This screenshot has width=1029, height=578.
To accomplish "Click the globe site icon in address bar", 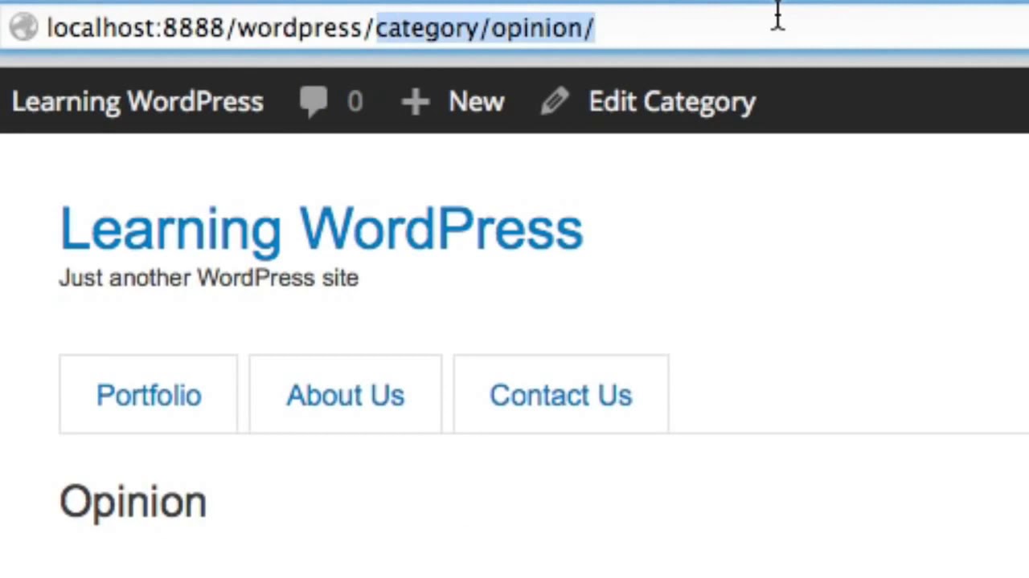I will click(24, 27).
